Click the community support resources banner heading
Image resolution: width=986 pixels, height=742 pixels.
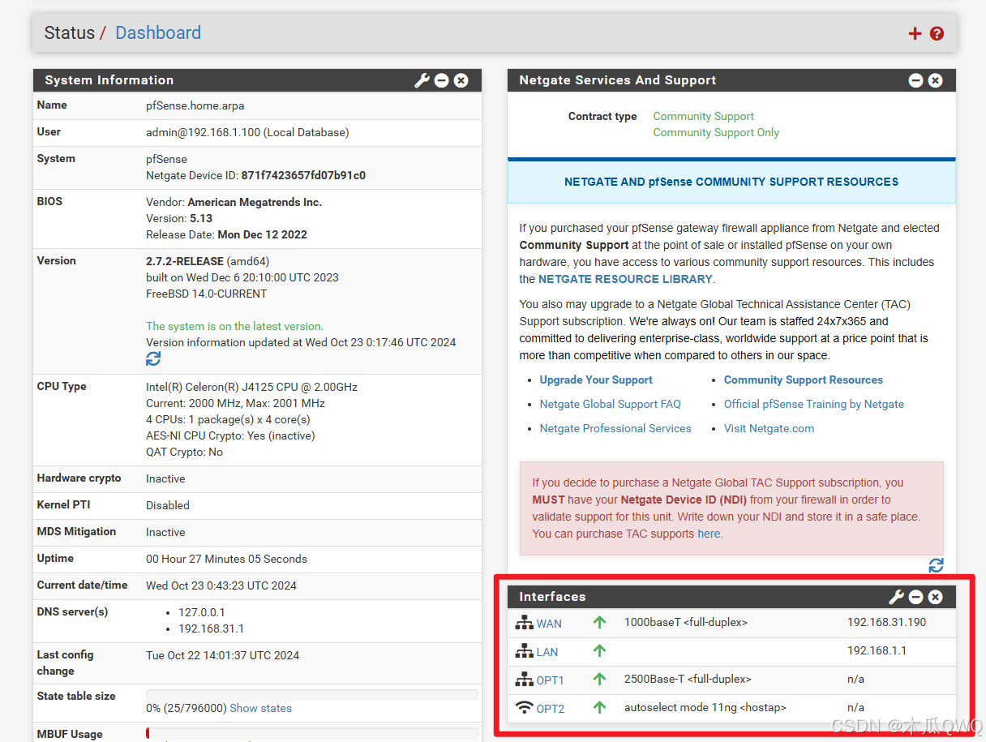click(x=731, y=182)
